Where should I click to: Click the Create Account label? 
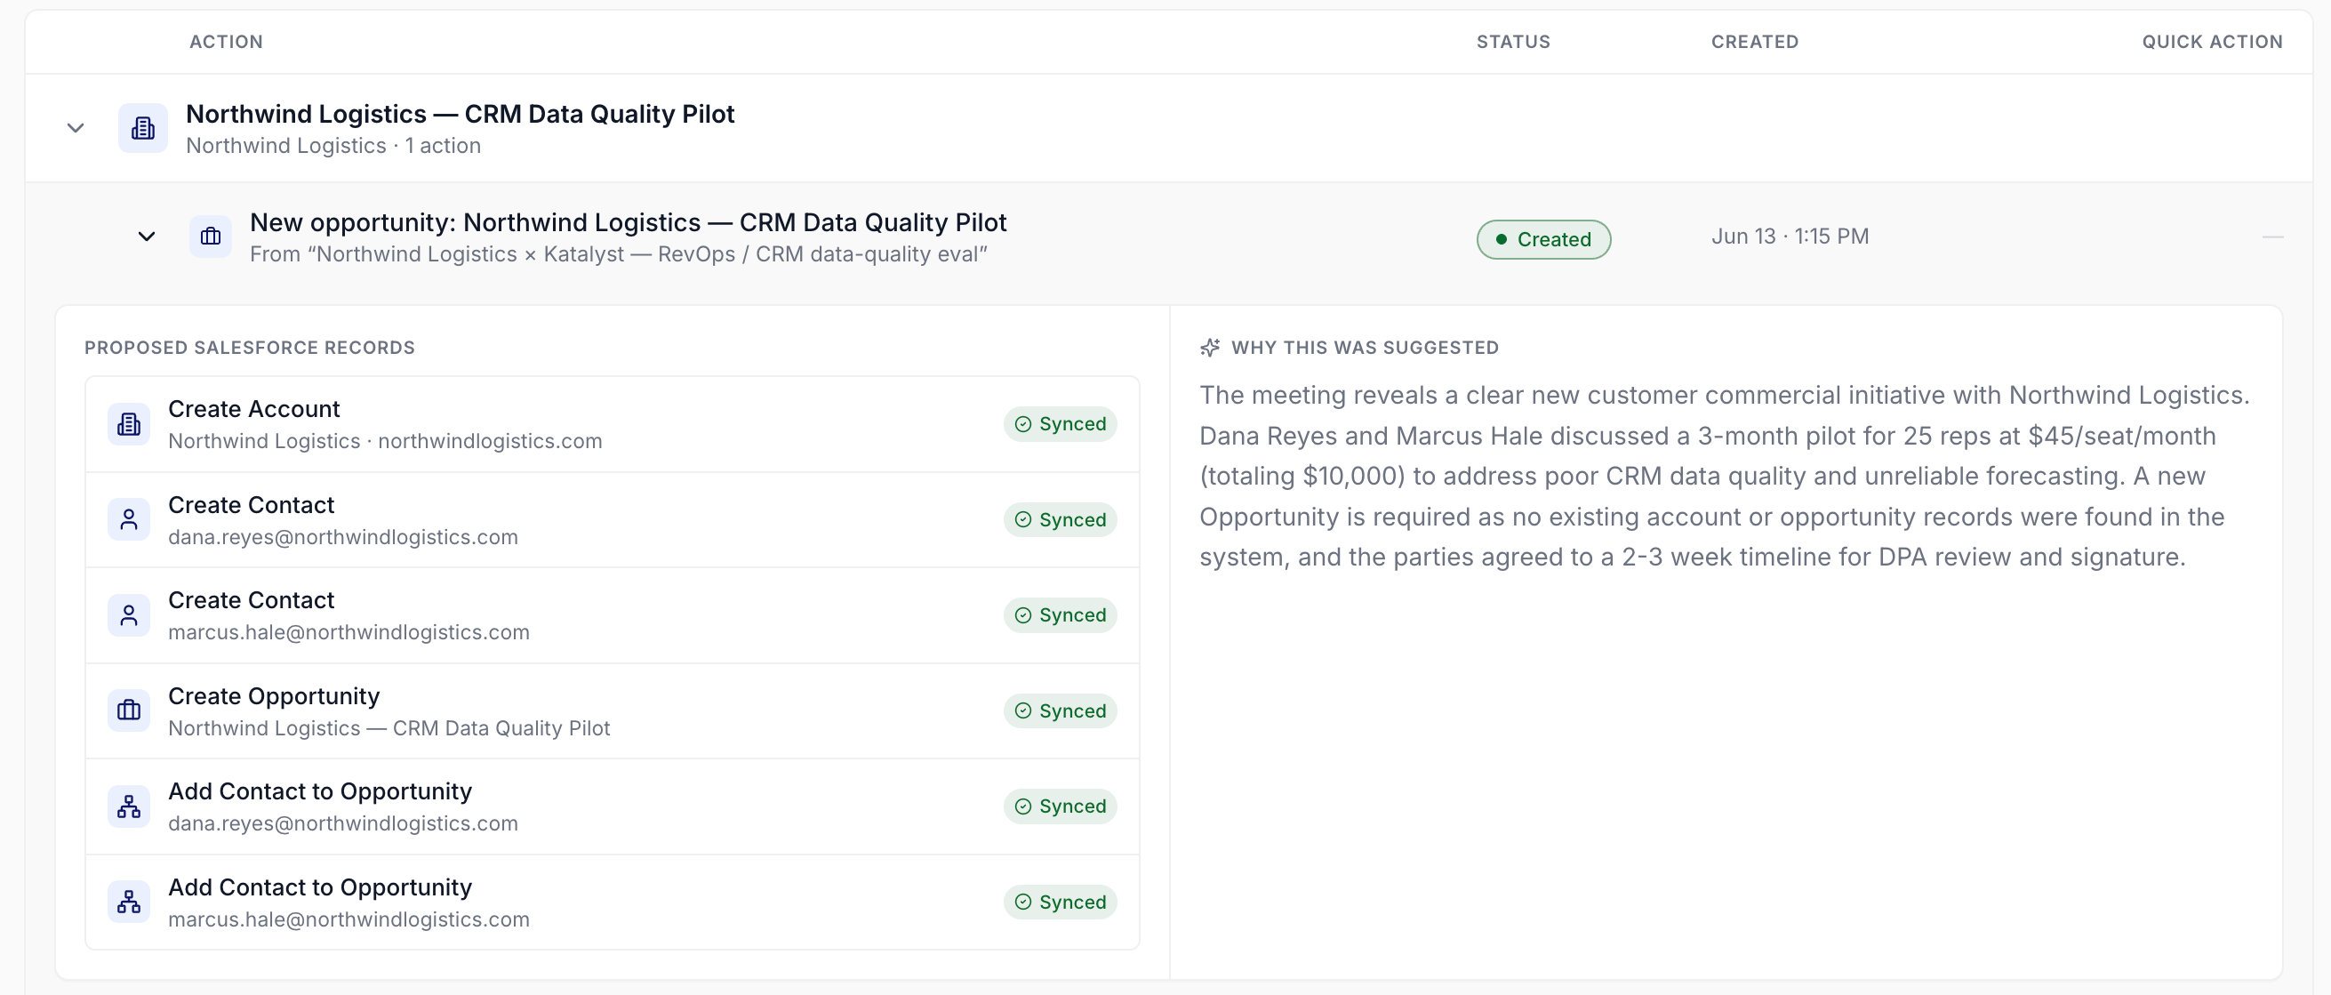[x=254, y=409]
